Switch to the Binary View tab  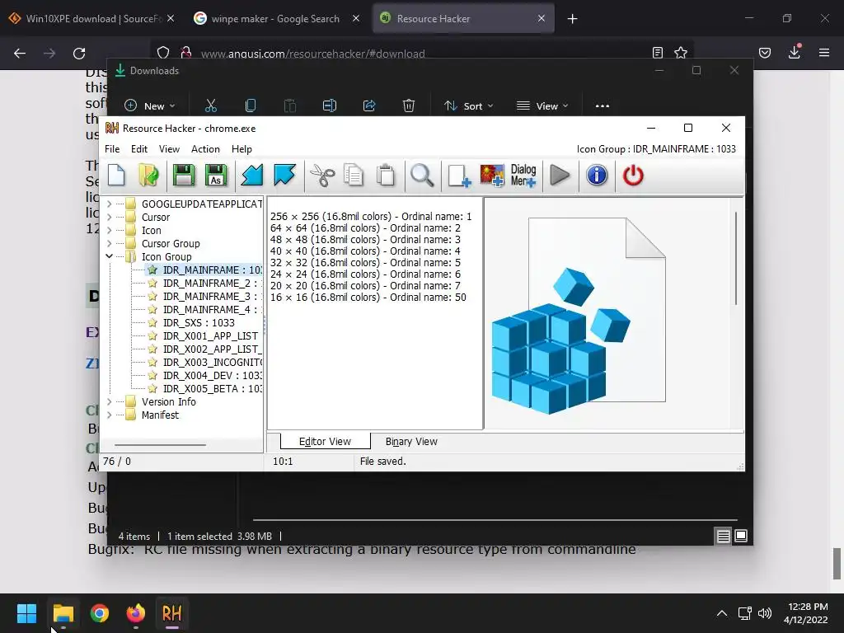pyautogui.click(x=411, y=442)
